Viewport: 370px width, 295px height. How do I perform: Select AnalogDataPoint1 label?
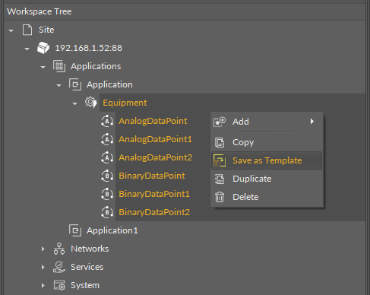pyautogui.click(x=155, y=139)
